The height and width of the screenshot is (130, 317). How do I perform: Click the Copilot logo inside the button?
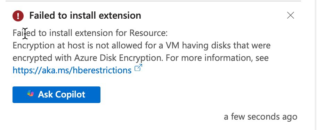coord(31,94)
